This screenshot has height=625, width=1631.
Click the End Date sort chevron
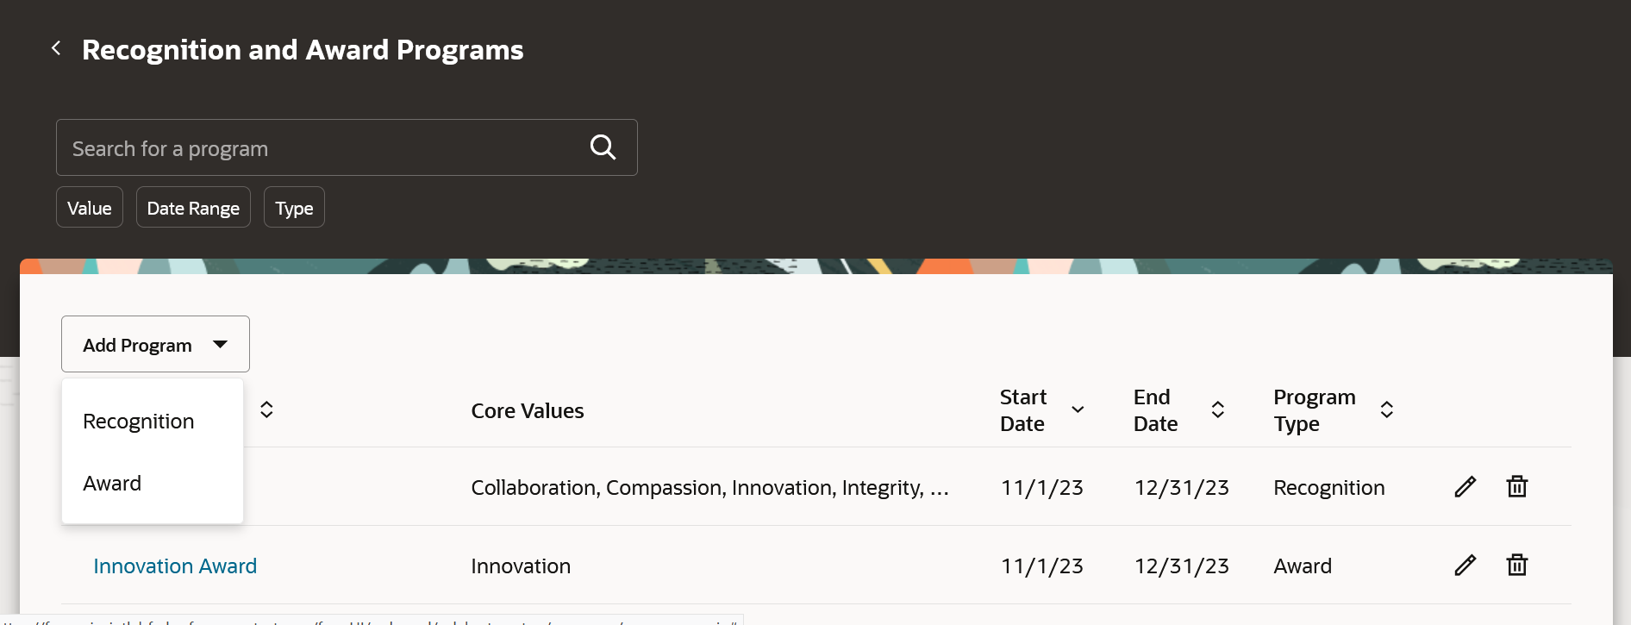point(1218,410)
